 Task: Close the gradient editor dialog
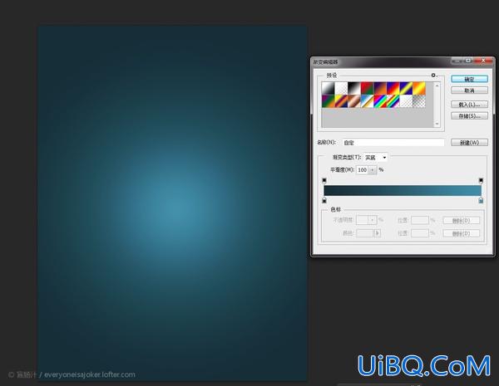(x=484, y=61)
